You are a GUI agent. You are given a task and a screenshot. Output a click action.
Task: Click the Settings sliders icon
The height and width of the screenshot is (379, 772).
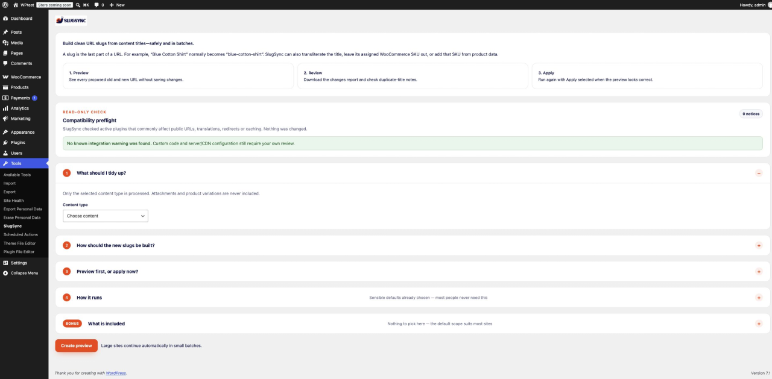click(5, 263)
